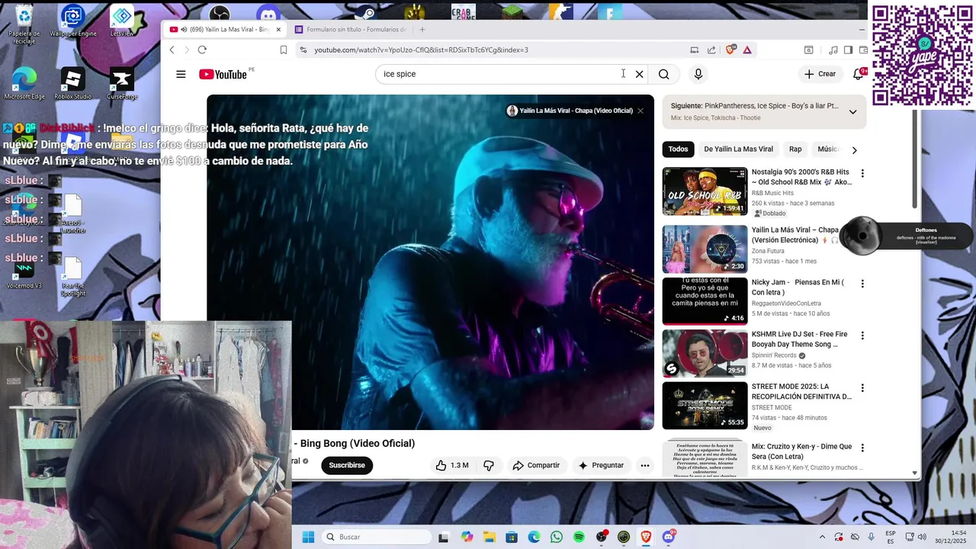The width and height of the screenshot is (976, 549).
Task: Open File Explorer from the taskbar
Action: [490, 537]
